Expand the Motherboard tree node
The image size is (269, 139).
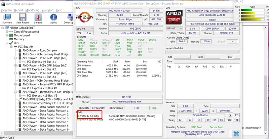point(7,35)
